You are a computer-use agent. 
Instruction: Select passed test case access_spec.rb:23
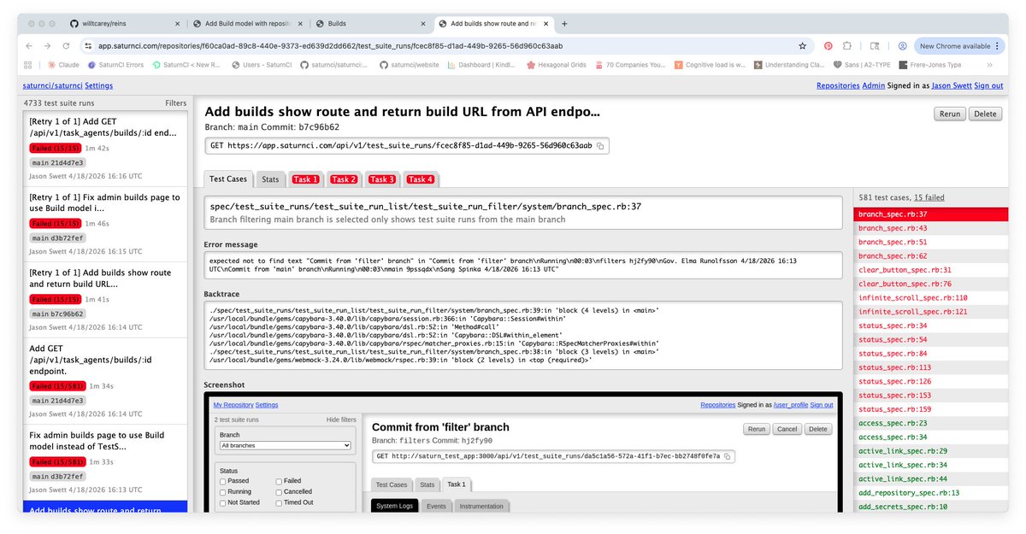click(x=930, y=423)
